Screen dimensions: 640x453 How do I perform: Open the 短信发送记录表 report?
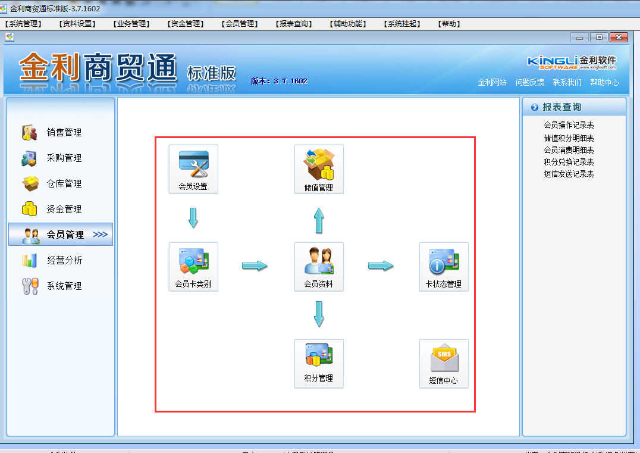pos(569,174)
